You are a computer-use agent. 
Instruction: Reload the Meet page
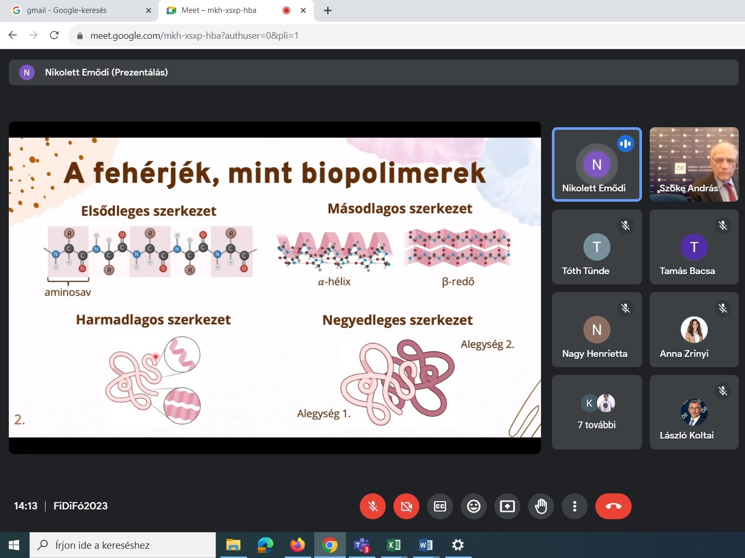tap(54, 35)
